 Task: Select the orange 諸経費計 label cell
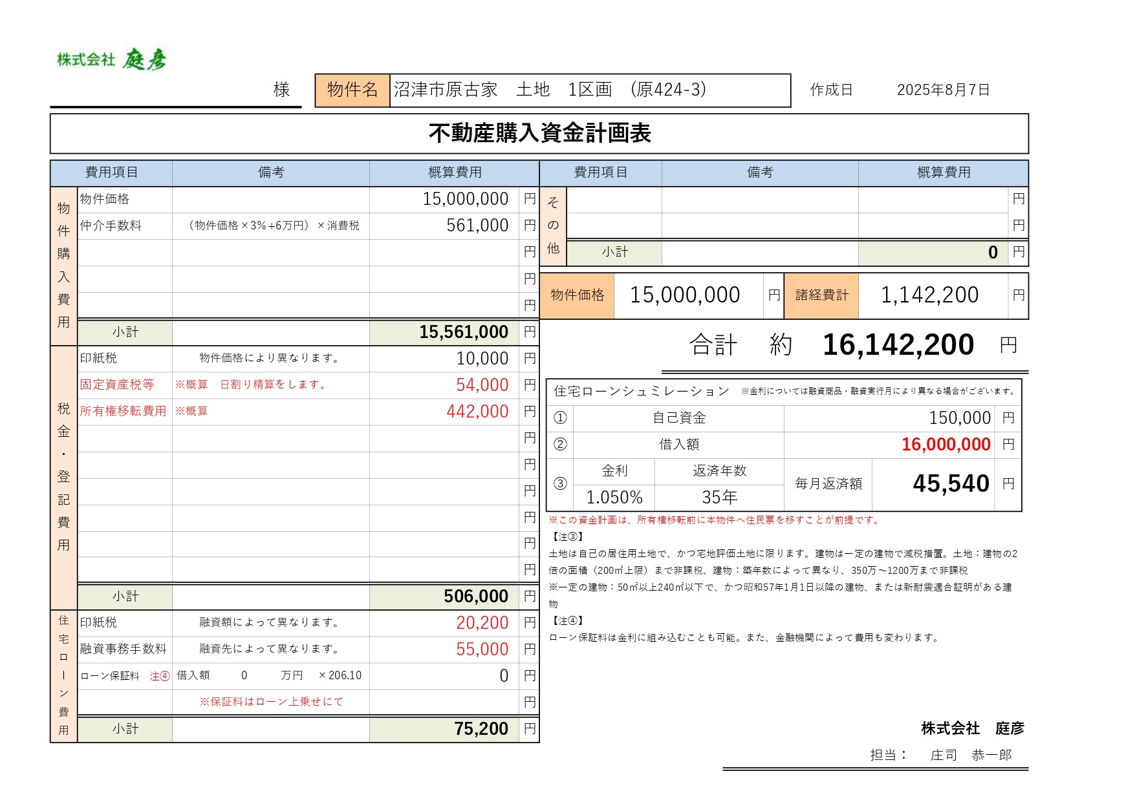[821, 295]
